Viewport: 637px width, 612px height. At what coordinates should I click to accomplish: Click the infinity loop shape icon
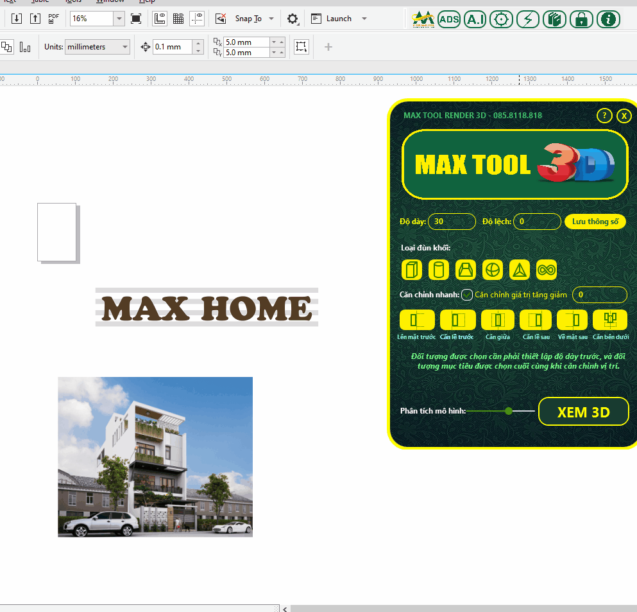(546, 270)
